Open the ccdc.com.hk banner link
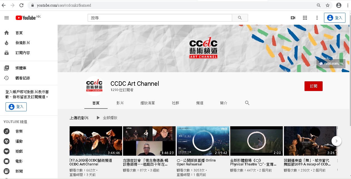Image resolution: width=351 pixels, height=179 pixels. pyautogui.click(x=331, y=64)
